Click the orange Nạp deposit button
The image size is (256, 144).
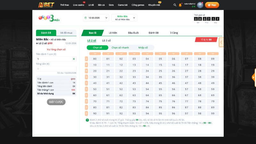tap(212, 5)
